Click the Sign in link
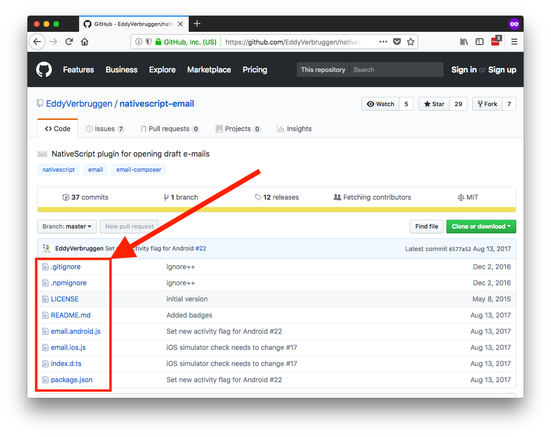 click(x=464, y=69)
